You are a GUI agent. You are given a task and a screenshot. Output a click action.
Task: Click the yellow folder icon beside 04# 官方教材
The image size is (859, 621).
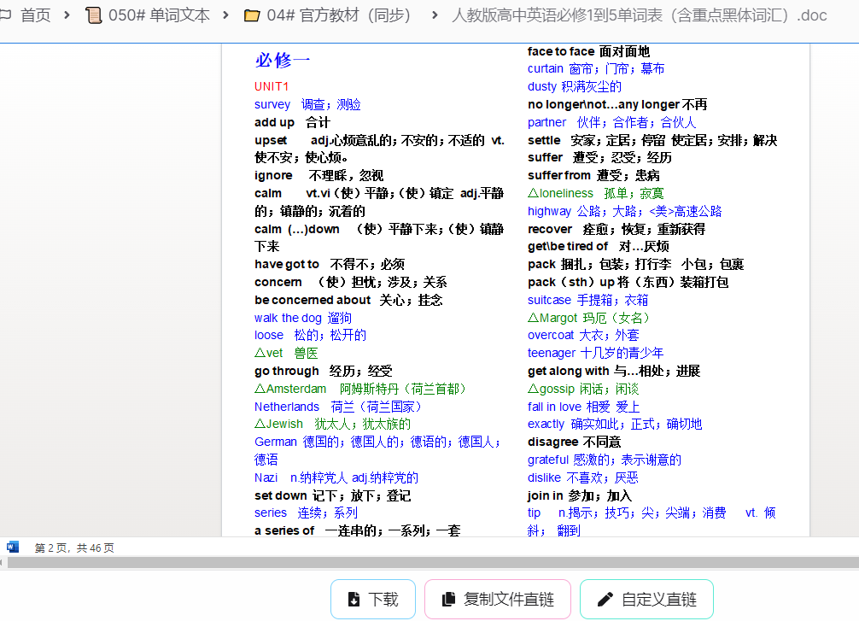(x=251, y=15)
